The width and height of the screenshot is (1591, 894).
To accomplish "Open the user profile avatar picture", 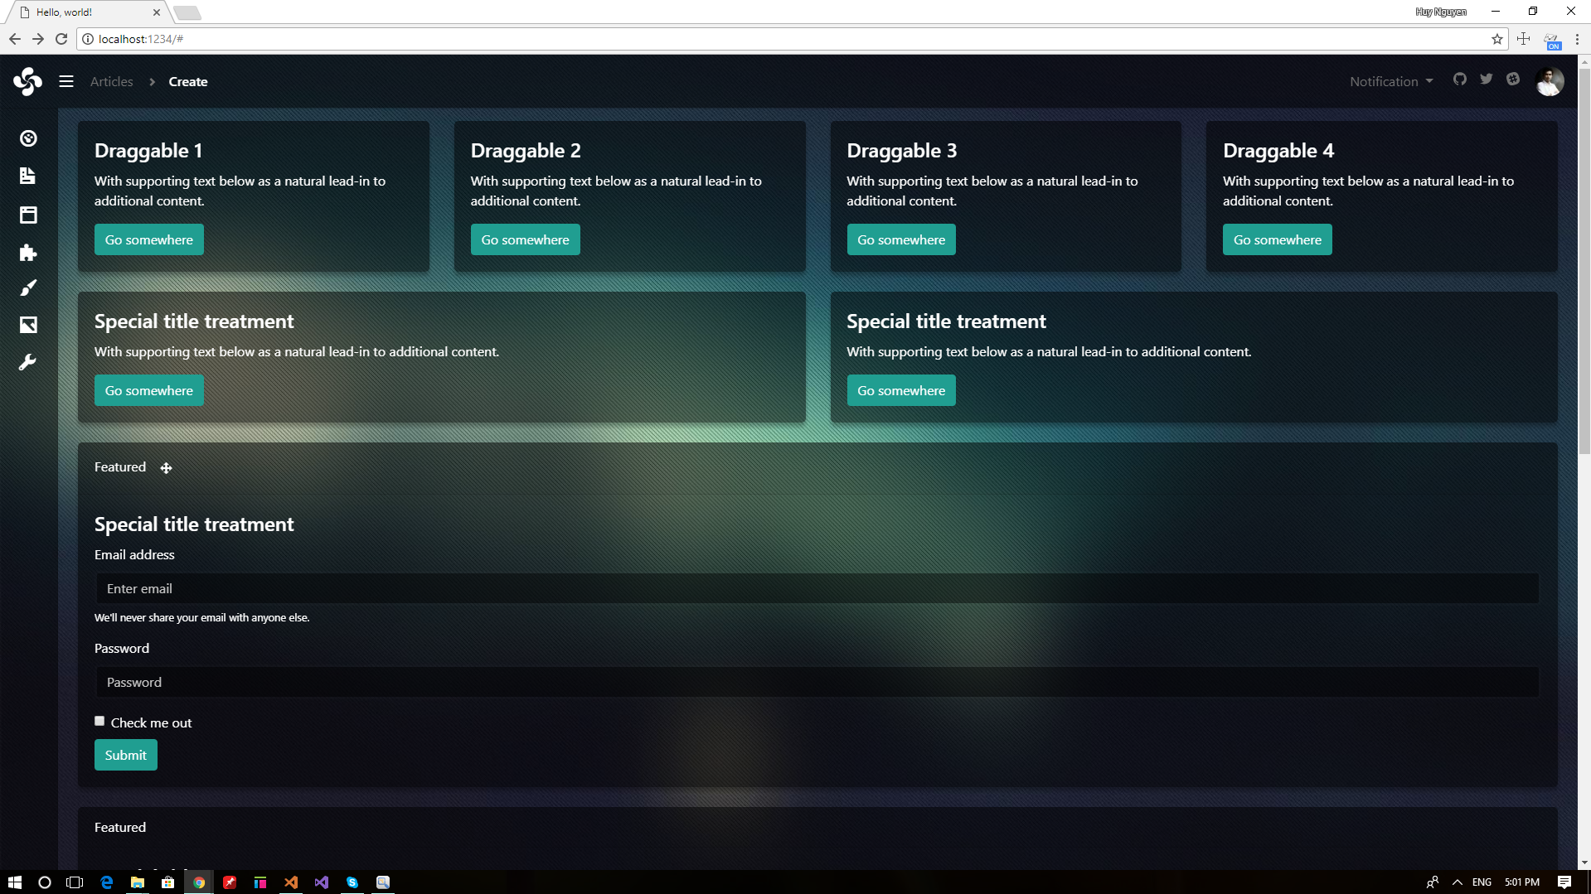I will (x=1549, y=80).
